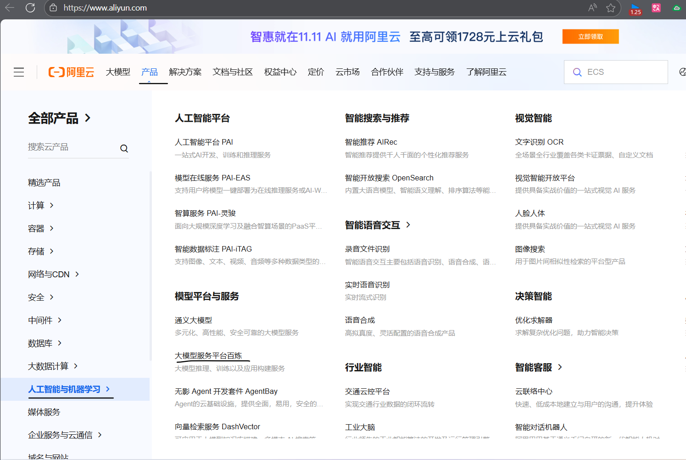Screen dimensions: 686x460
Task: Open the pink translate extension icon
Action: tap(656, 8)
